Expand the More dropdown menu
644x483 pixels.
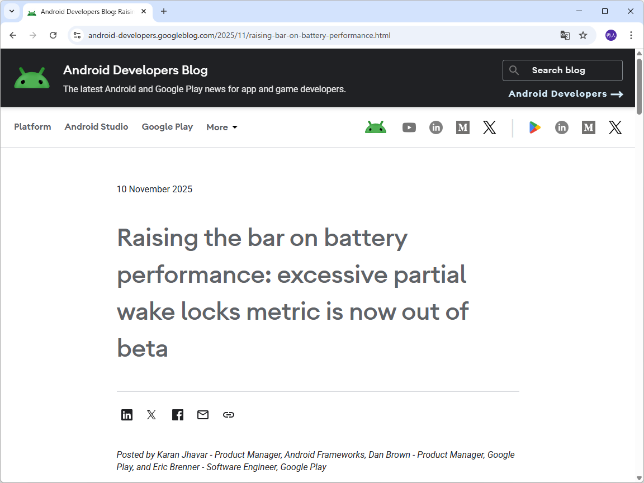(222, 127)
